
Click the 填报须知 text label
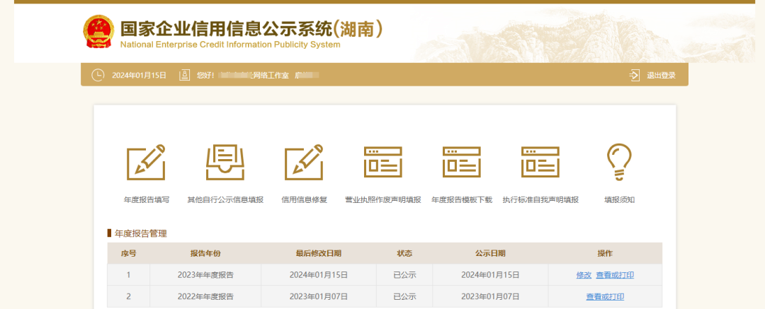click(x=619, y=200)
